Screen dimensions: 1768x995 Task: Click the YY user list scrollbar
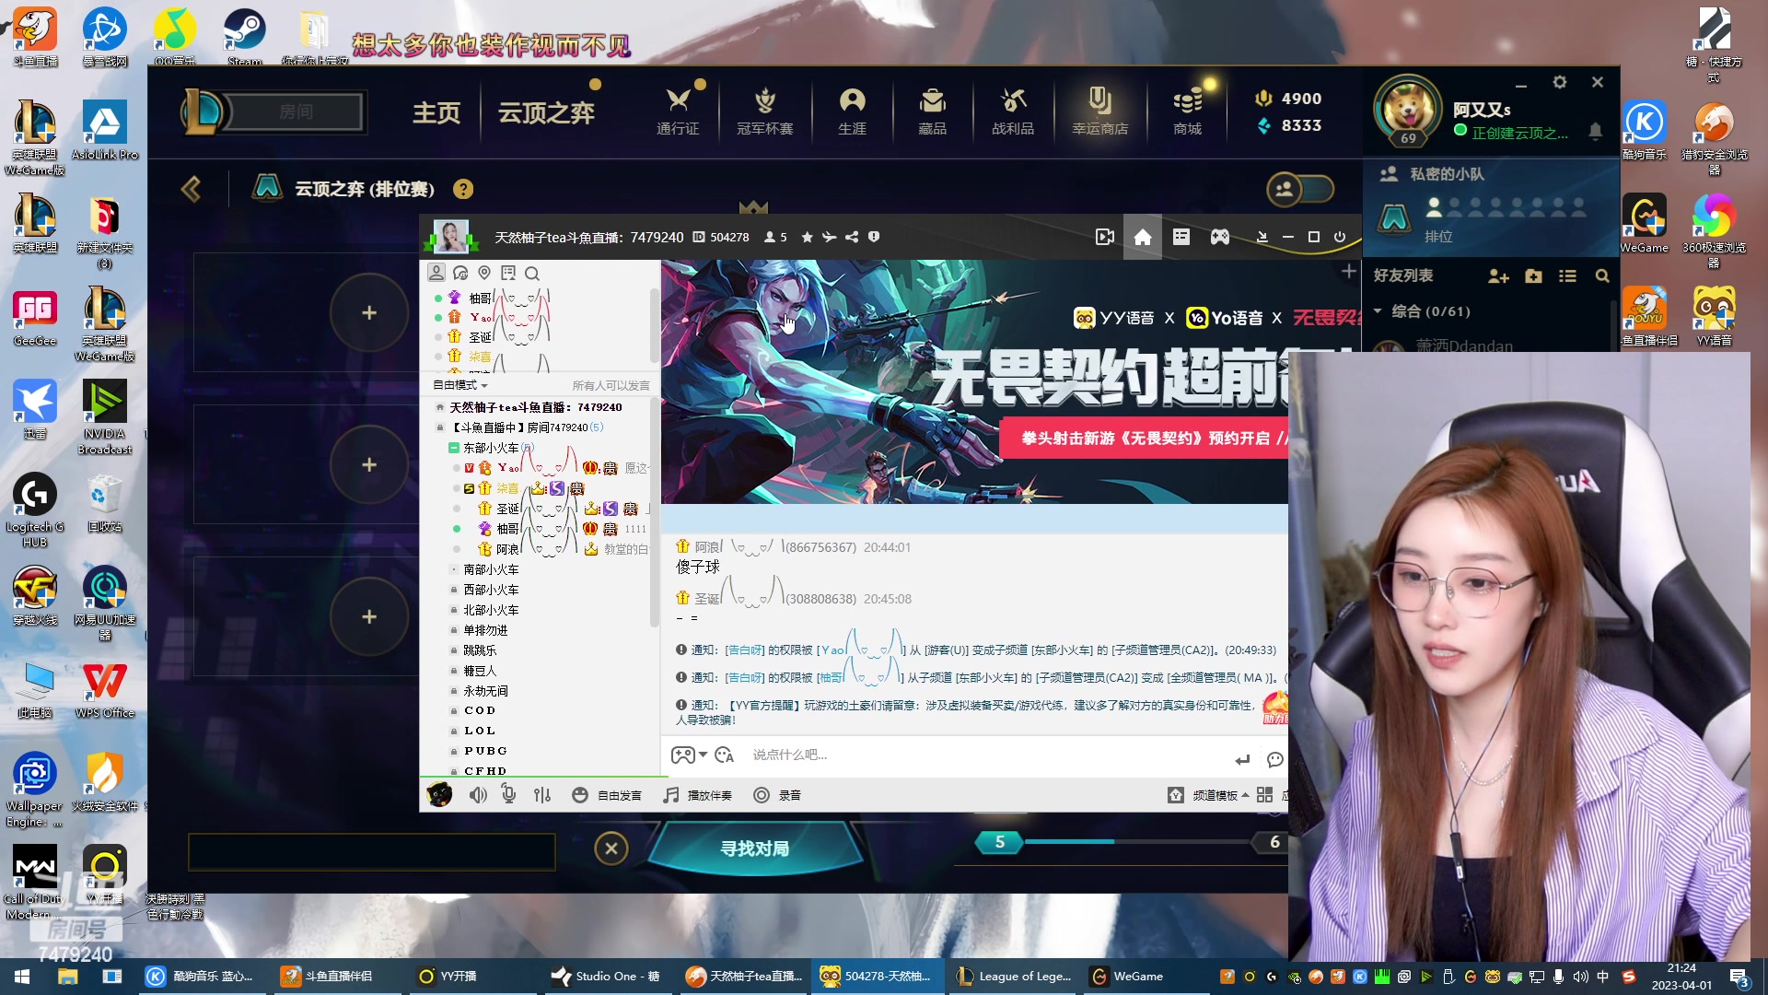point(655,324)
